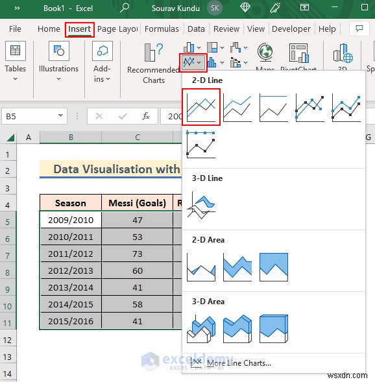
Task: Click cell containing 2014/2015
Action: 71,304
